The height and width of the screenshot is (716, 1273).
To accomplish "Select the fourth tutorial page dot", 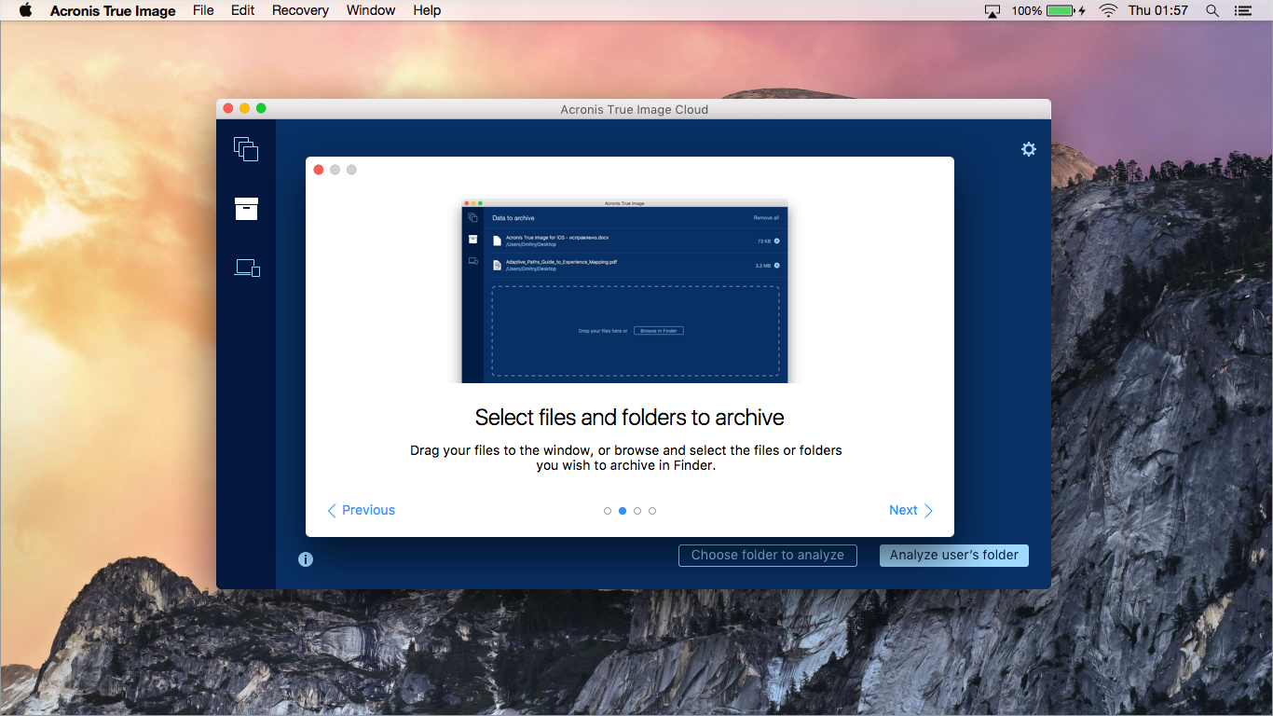I will click(652, 511).
